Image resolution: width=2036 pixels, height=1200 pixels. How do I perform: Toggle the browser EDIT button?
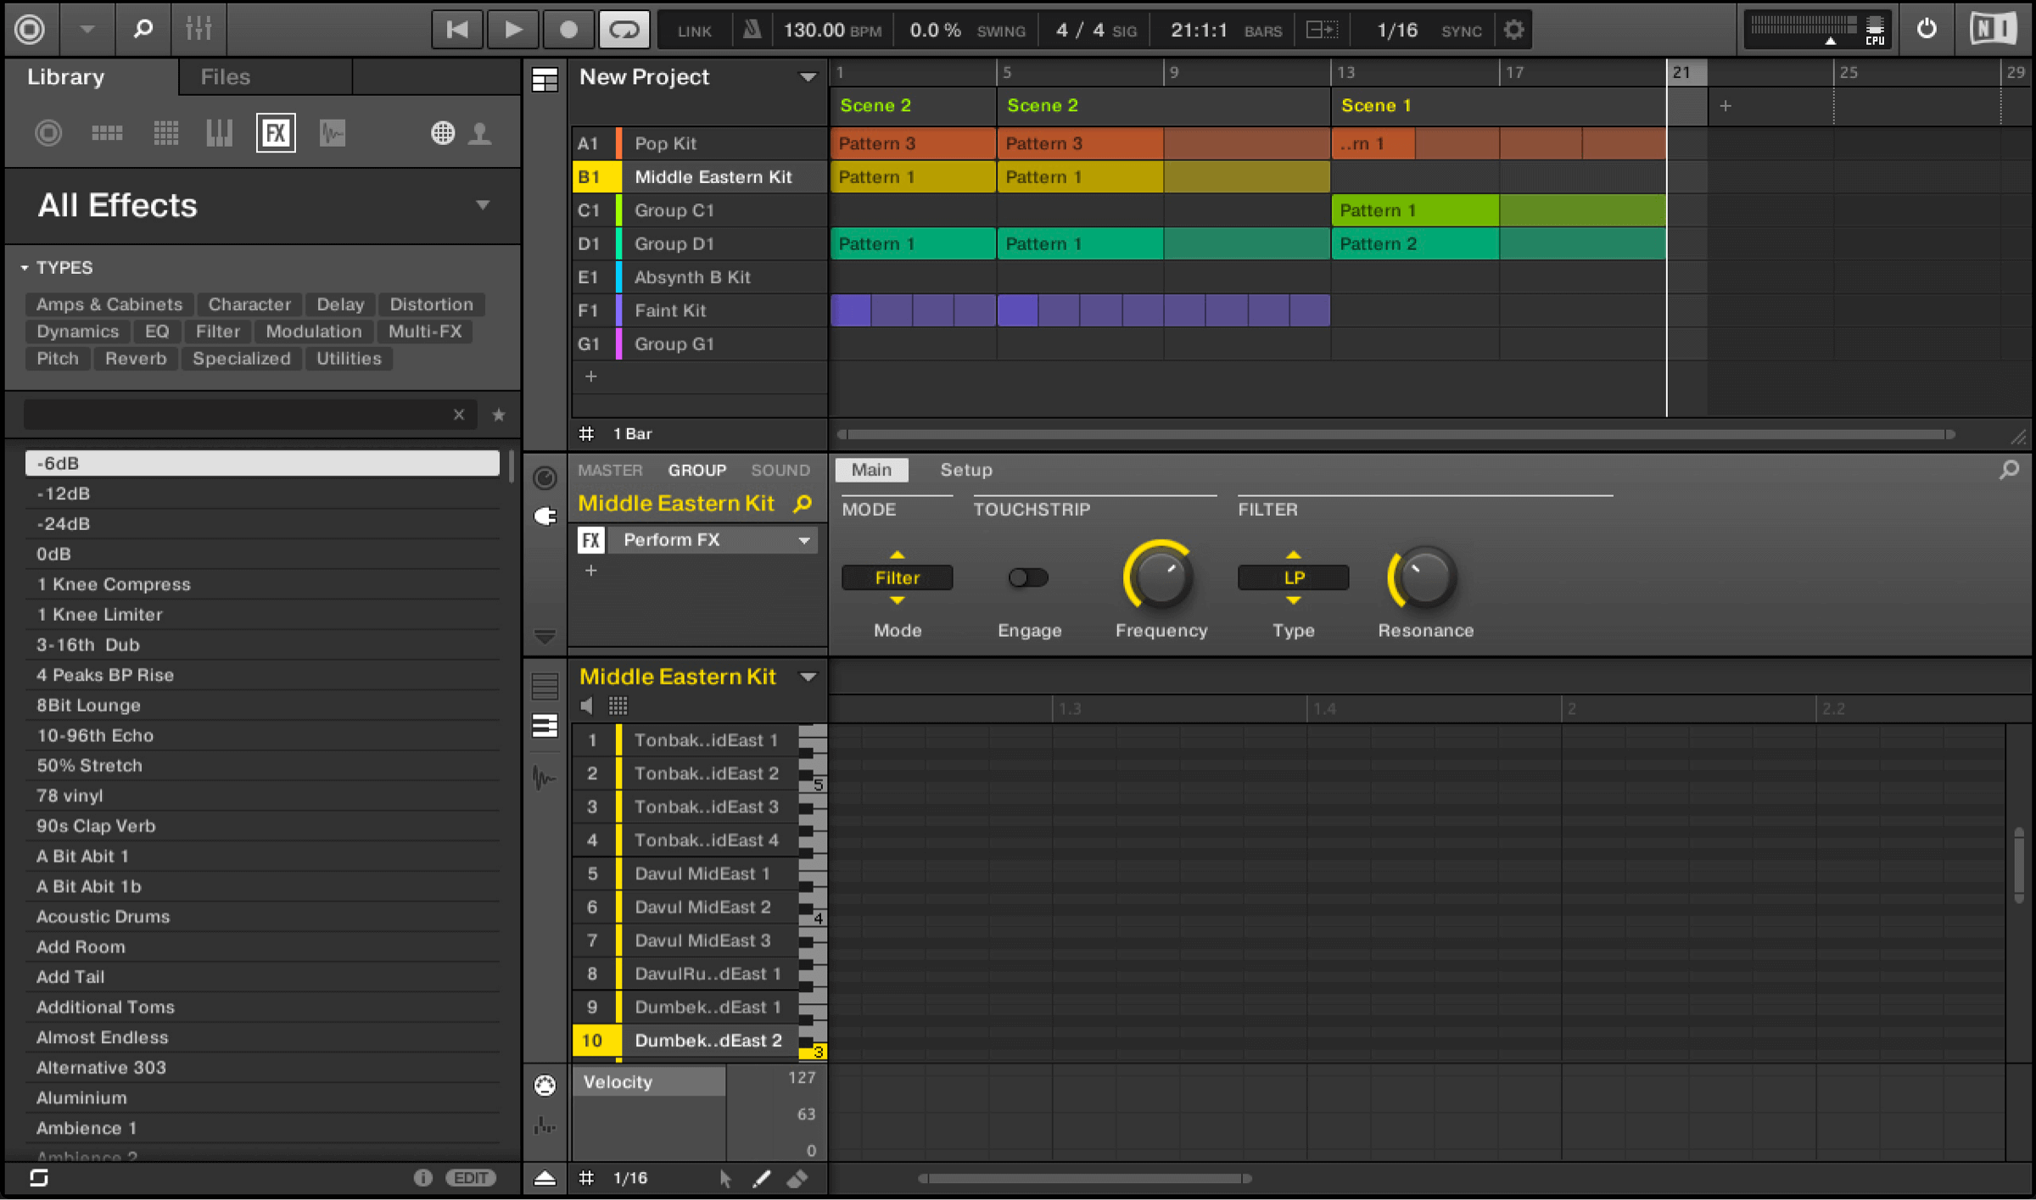471,1177
